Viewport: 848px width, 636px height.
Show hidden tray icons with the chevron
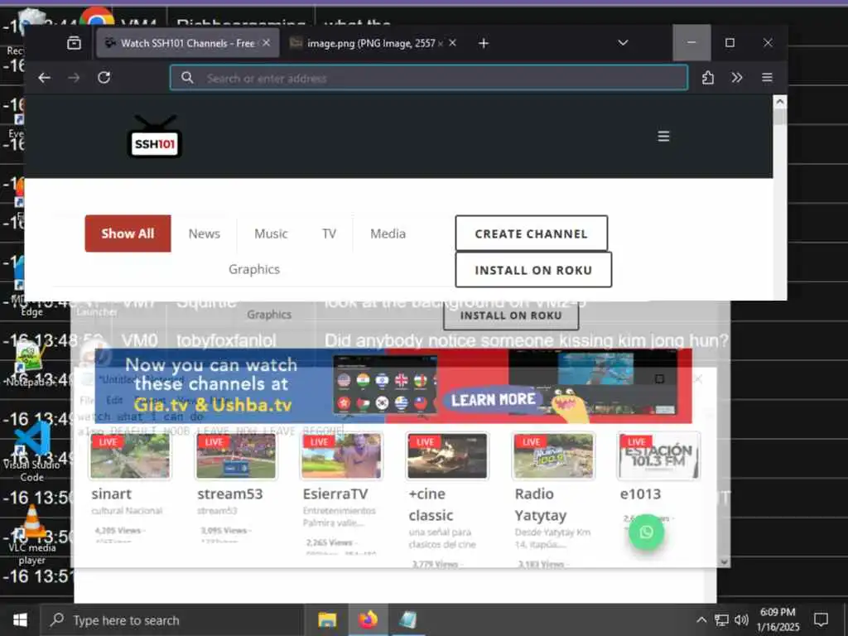pyautogui.click(x=701, y=619)
